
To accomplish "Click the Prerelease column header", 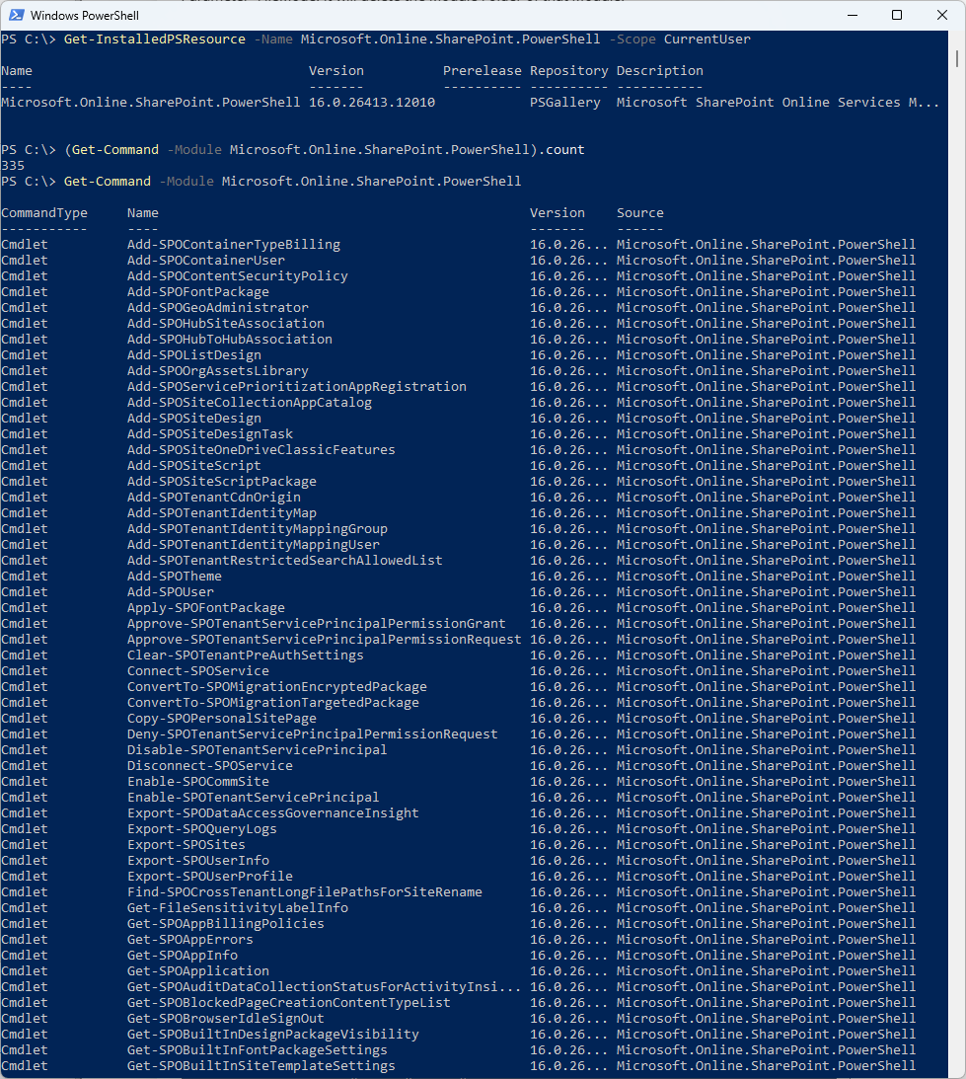I will pos(483,71).
